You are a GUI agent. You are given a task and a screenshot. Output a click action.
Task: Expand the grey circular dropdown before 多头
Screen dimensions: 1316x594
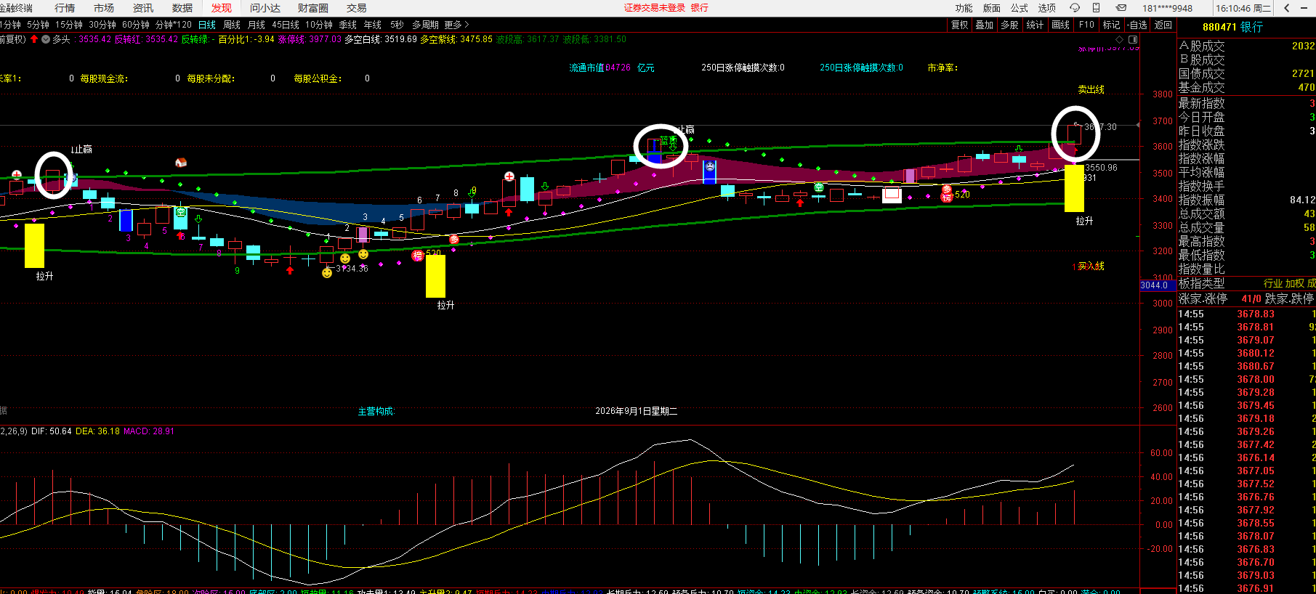click(x=46, y=39)
